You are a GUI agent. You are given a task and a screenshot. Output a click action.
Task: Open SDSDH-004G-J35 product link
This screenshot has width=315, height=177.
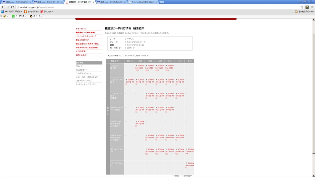tap(180, 138)
